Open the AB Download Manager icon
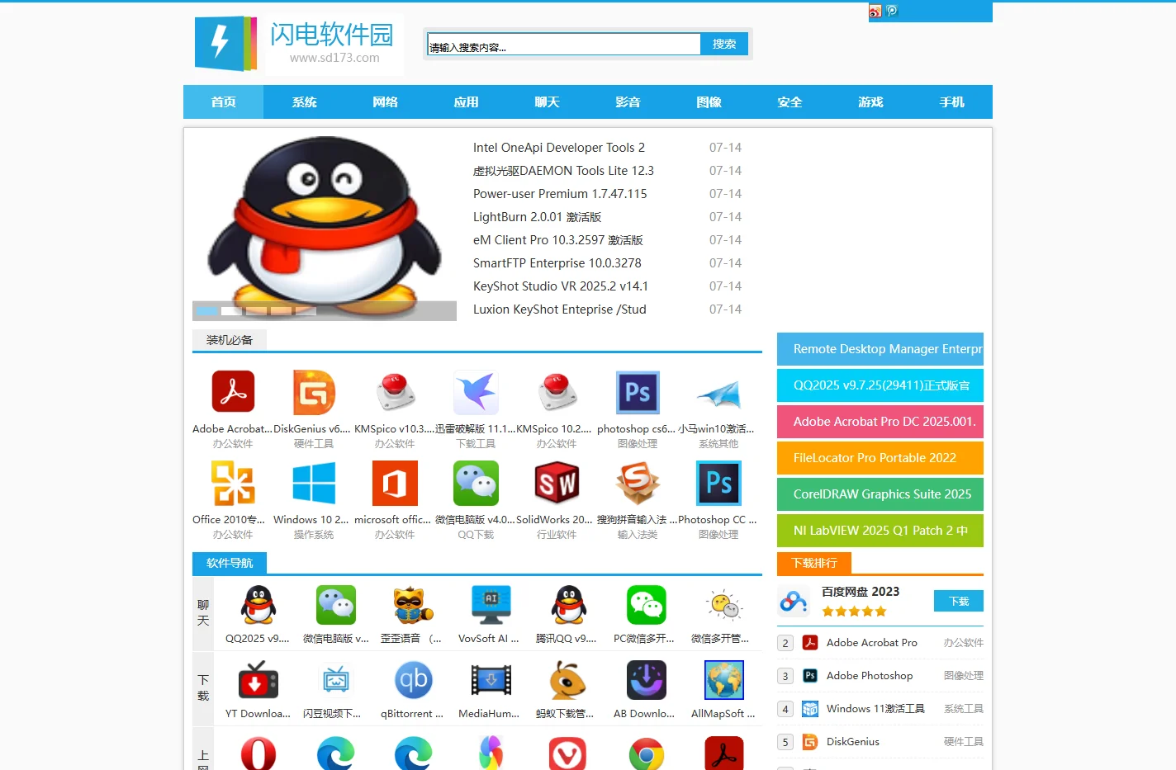 646,680
